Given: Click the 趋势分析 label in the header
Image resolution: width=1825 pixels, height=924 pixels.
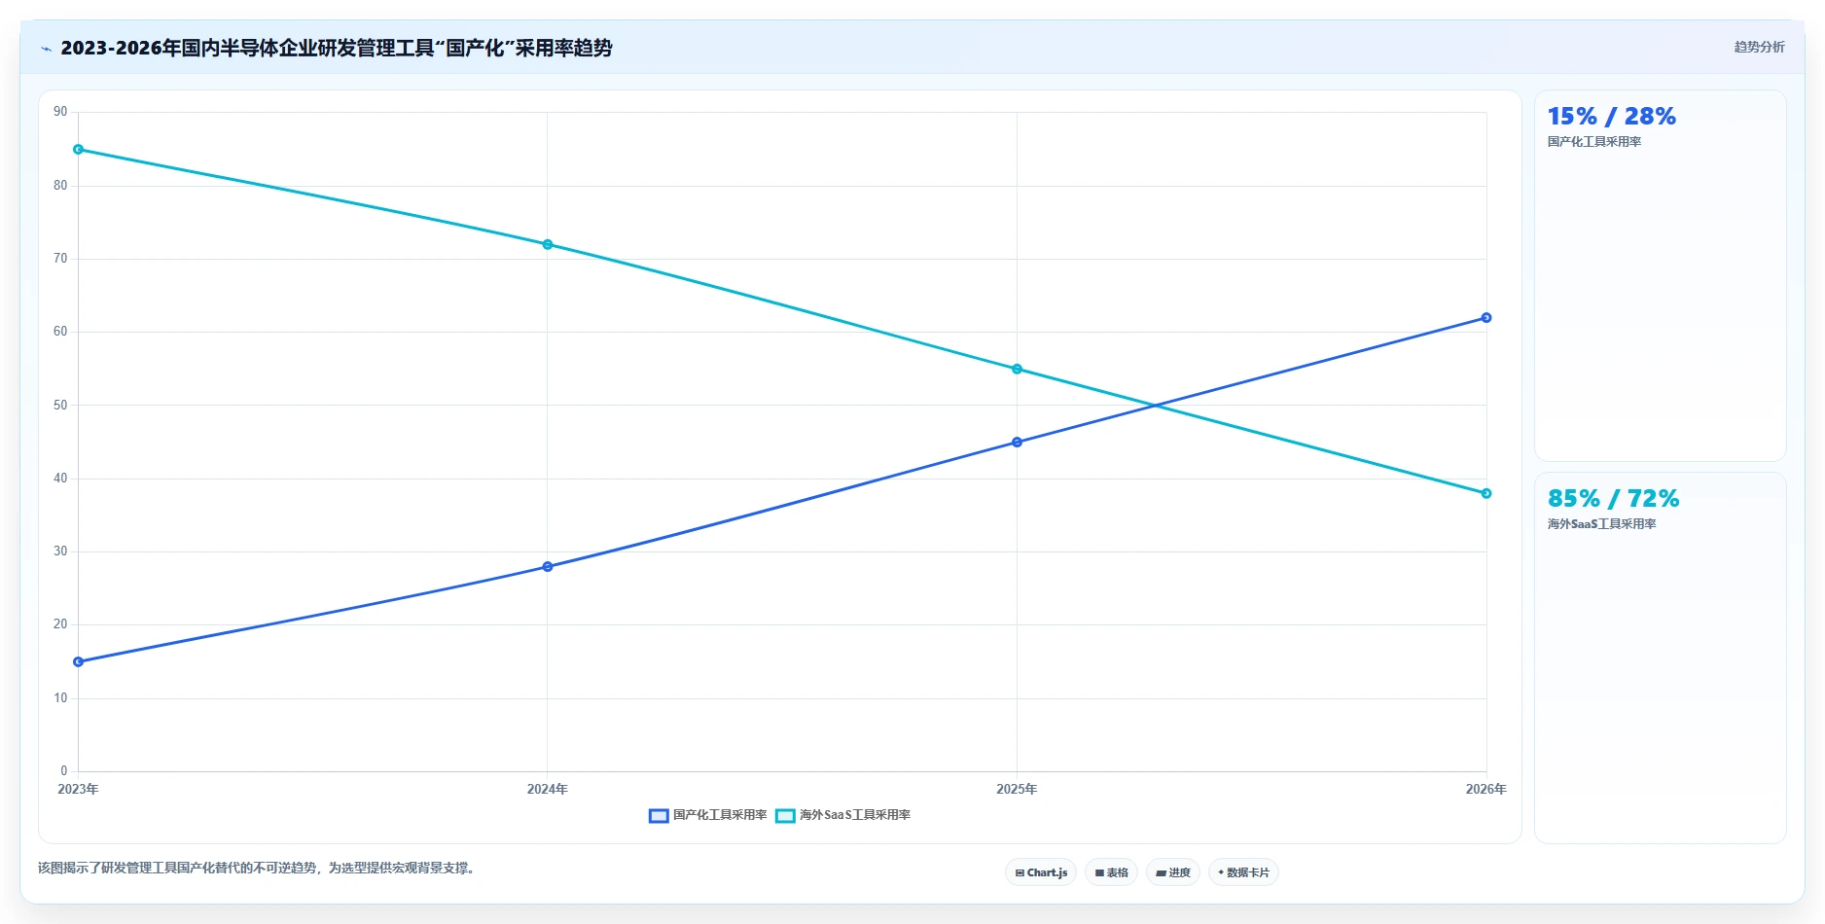Looking at the screenshot, I should [1759, 47].
